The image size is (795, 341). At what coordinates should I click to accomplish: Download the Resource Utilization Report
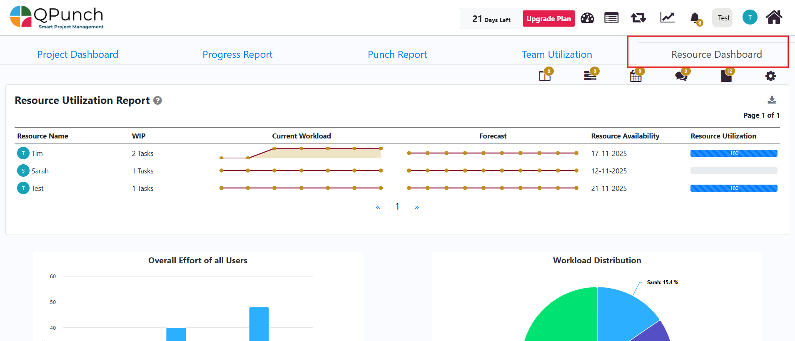tap(772, 100)
